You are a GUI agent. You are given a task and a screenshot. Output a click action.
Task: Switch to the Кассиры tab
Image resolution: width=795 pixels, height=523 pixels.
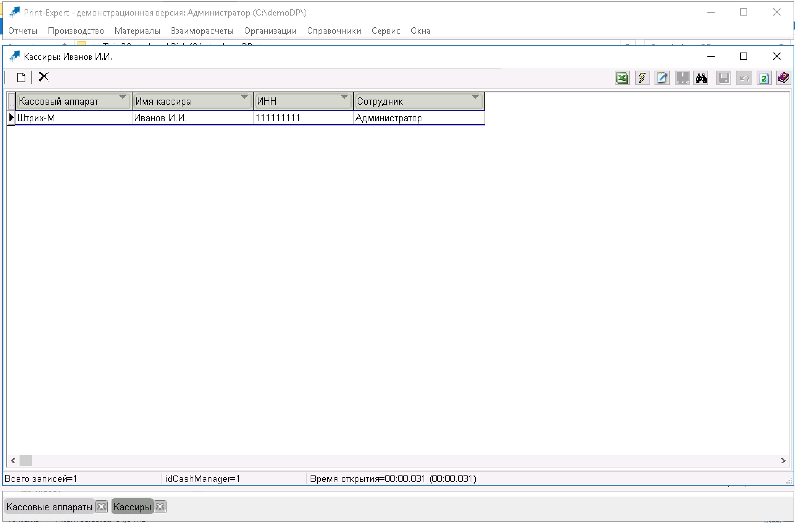[132, 507]
